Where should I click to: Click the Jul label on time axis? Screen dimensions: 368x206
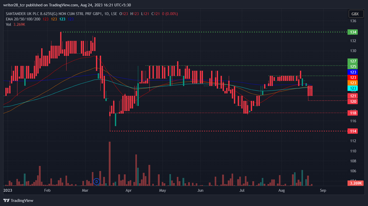[242, 190]
